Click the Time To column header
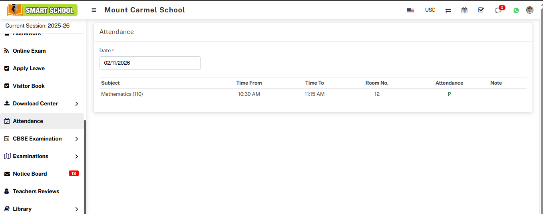The height and width of the screenshot is (214, 543). (x=314, y=83)
